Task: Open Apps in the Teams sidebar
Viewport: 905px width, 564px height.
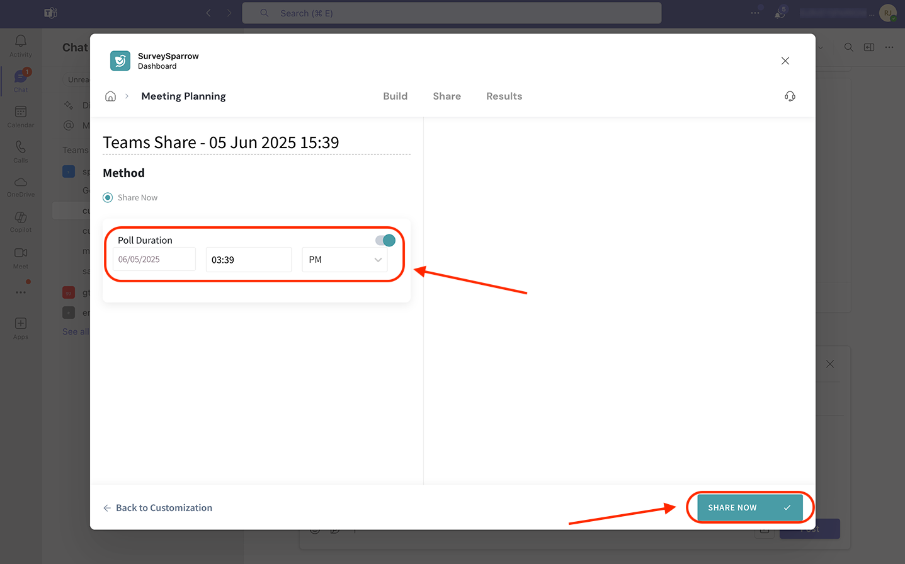Action: point(21,328)
